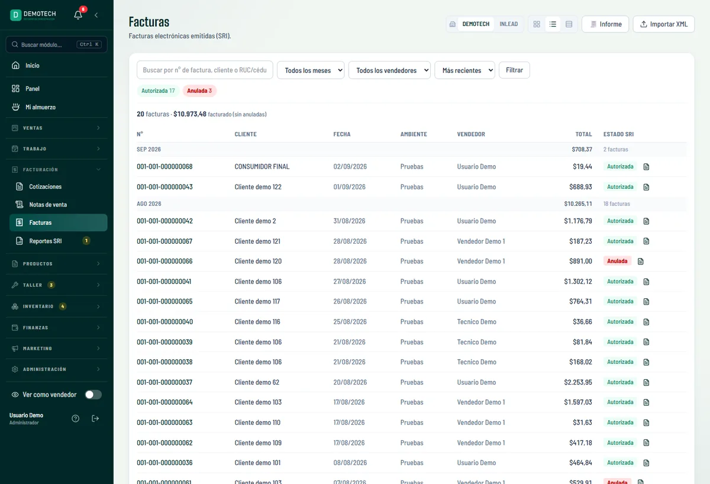The height and width of the screenshot is (484, 710).
Task: Open the Todos los meses dropdown
Action: coord(311,70)
